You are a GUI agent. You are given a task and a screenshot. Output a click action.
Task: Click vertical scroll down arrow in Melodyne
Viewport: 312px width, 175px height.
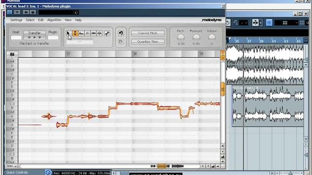pos(223,152)
